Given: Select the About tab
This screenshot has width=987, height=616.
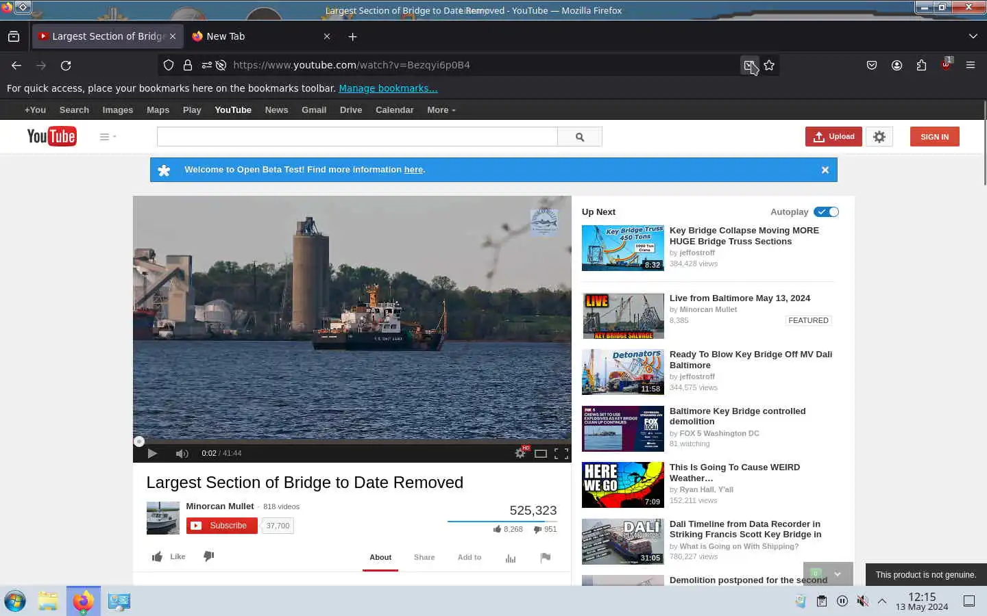Looking at the screenshot, I should coord(380,557).
